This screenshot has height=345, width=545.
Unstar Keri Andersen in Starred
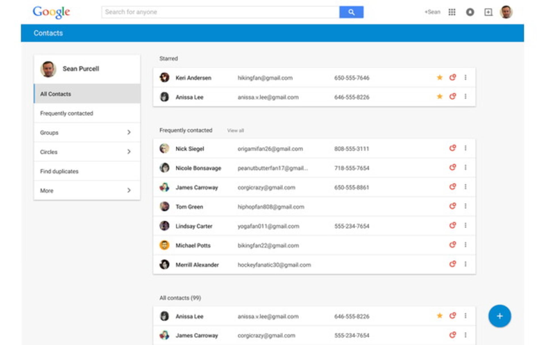pyautogui.click(x=440, y=77)
